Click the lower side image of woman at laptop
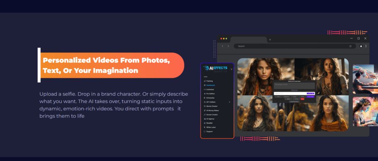This screenshot has height=161, width=378. click(365, 112)
